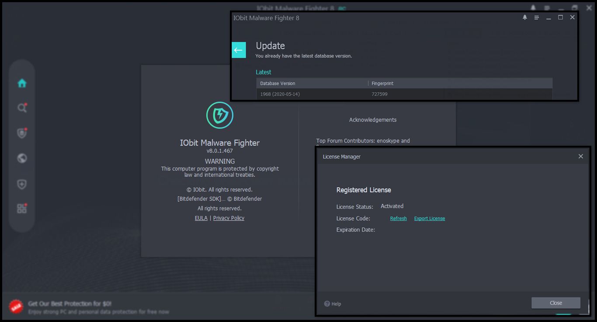The image size is (597, 322).
Task: Click the version text v8.0.1.467
Action: (x=220, y=151)
